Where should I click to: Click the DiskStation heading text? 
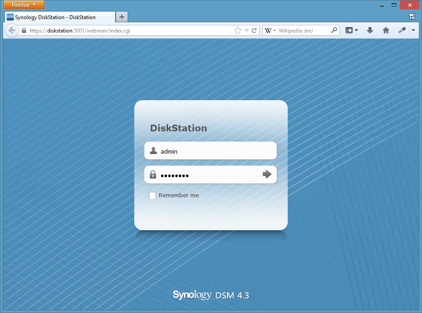pyautogui.click(x=178, y=128)
